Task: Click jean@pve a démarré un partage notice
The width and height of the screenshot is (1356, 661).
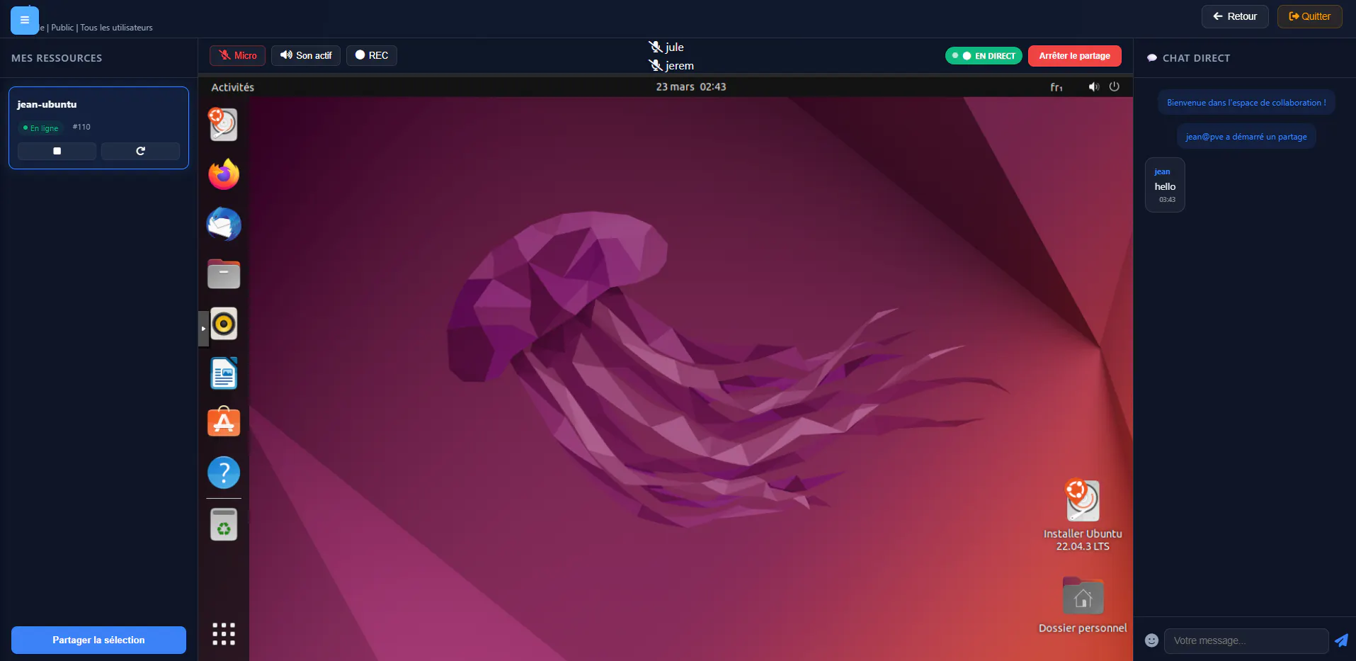Action: click(x=1246, y=137)
